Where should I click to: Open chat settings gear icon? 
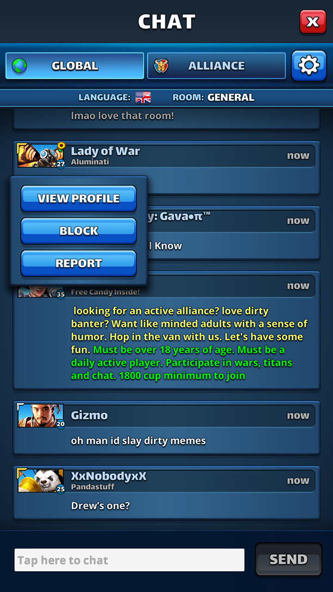[309, 66]
